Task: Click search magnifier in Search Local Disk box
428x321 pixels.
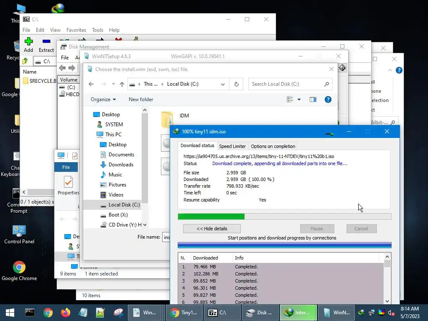Action: pyautogui.click(x=326, y=84)
